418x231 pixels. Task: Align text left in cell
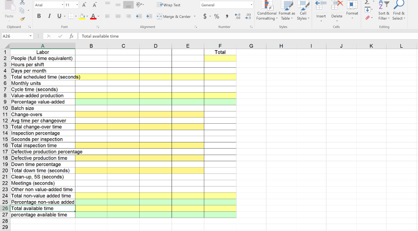click(107, 16)
